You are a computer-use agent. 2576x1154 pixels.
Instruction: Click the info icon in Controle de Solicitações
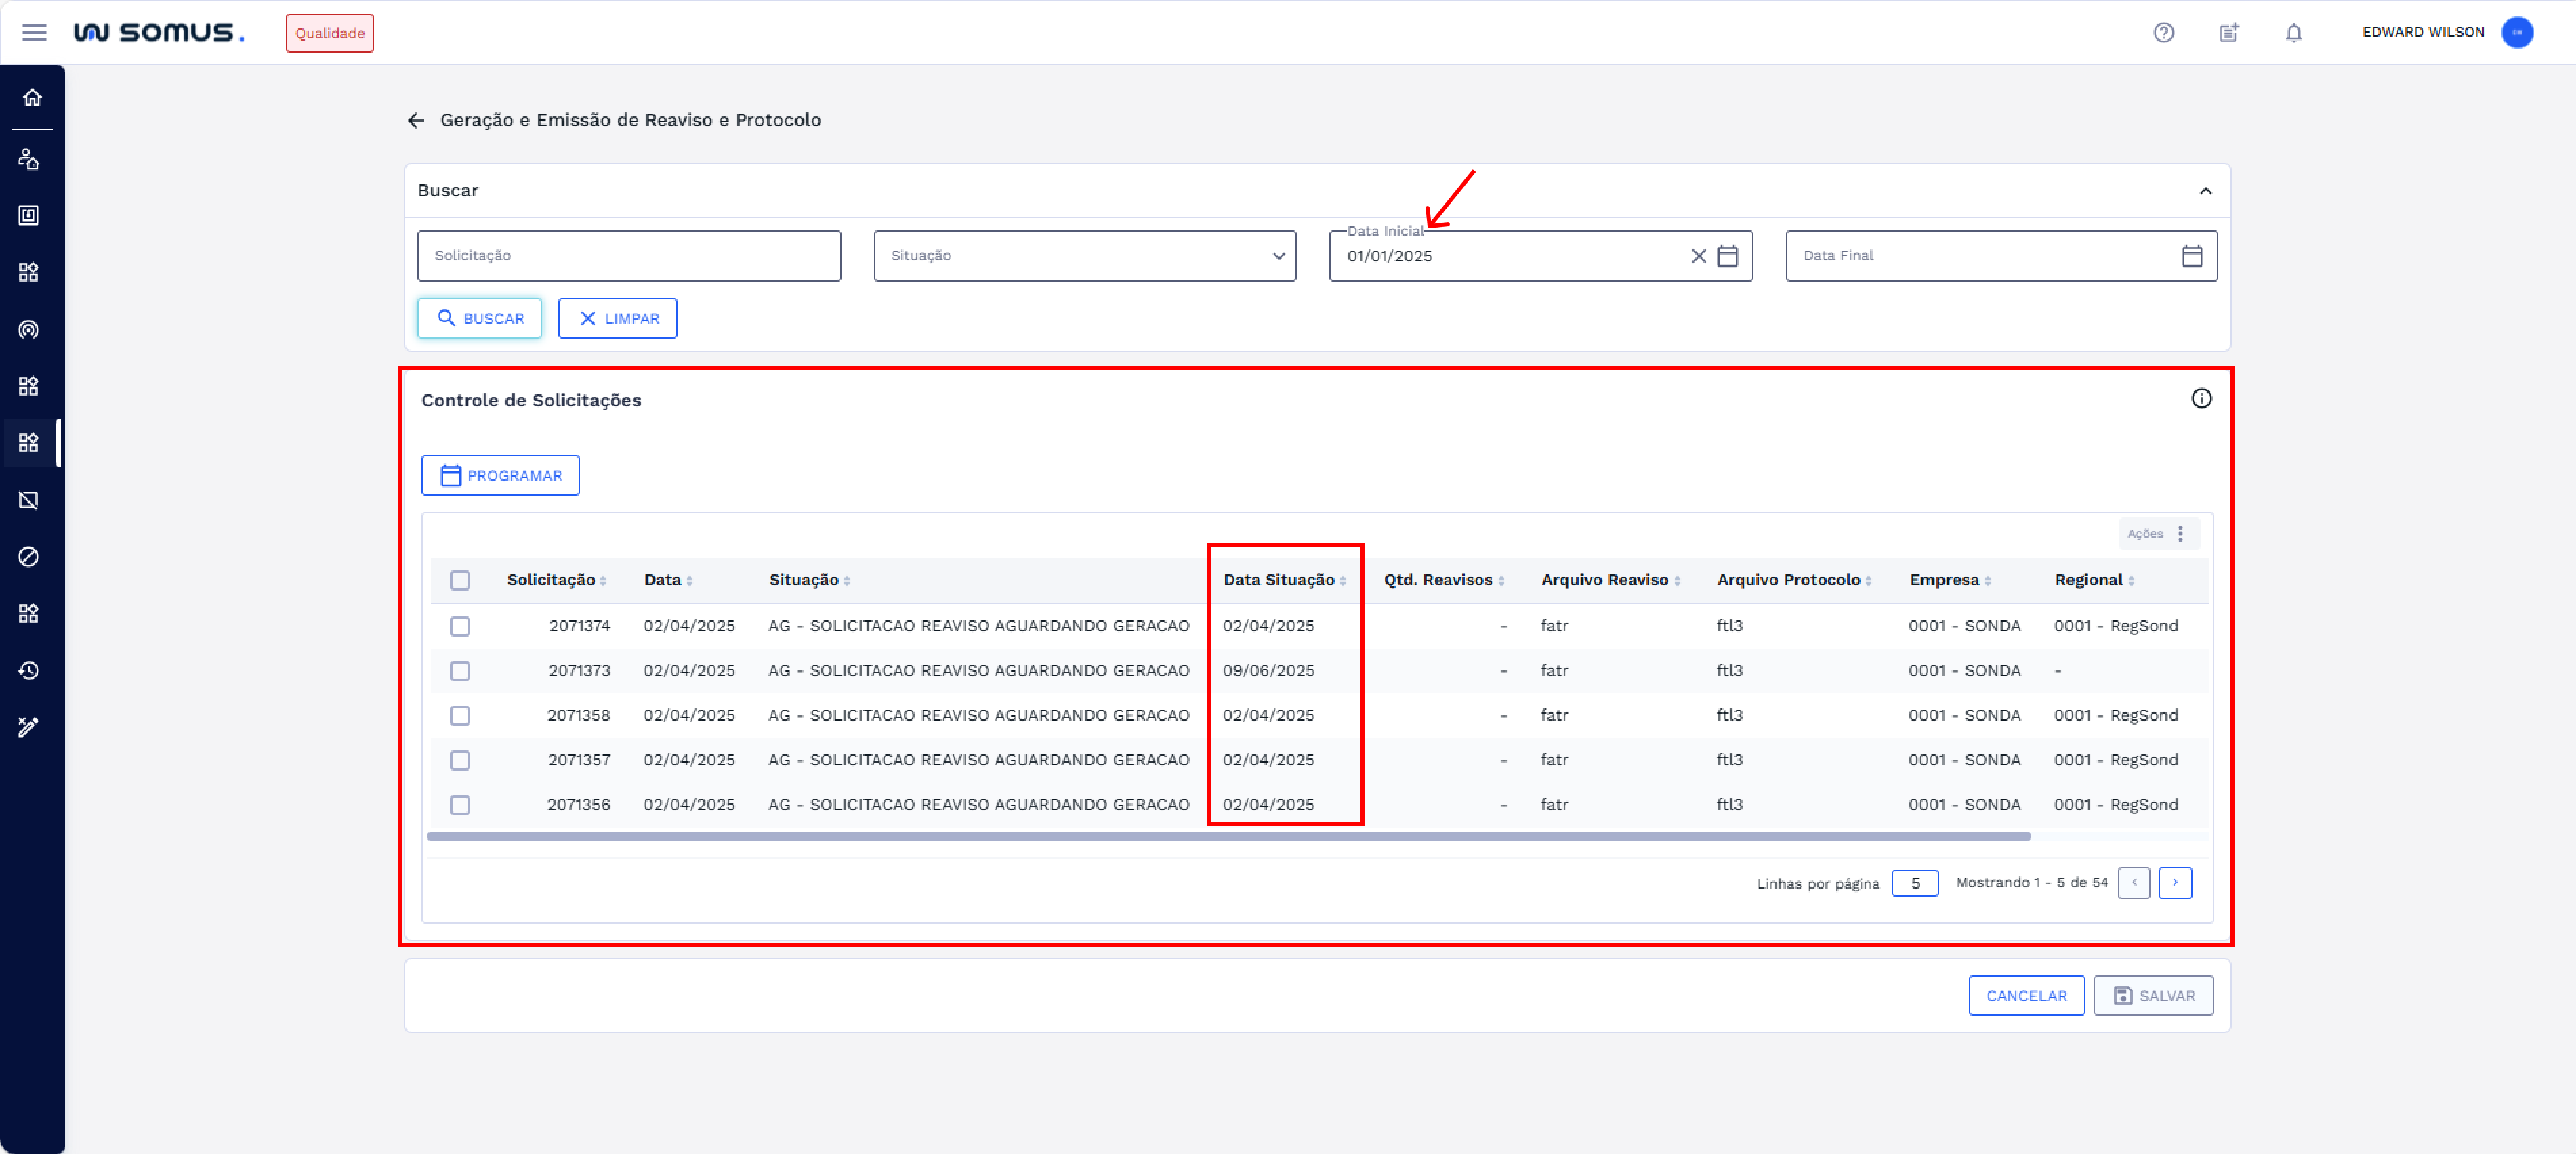[x=2201, y=399]
